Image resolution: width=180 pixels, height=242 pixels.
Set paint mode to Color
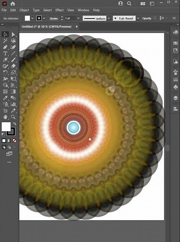[x=4, y=141]
